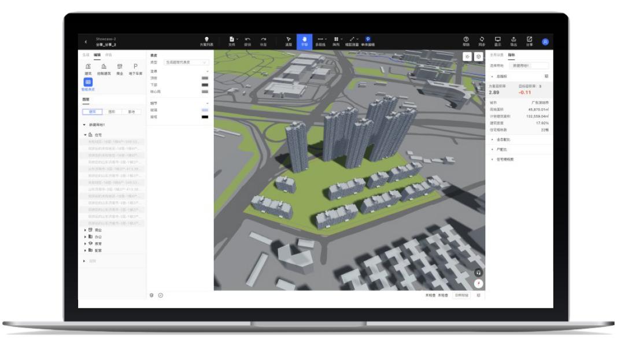Open the headset support icon in viewport

point(478,272)
